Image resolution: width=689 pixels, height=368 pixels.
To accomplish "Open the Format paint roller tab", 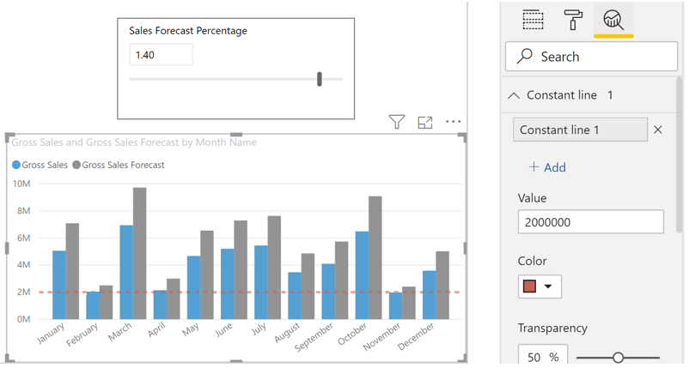I will (573, 20).
